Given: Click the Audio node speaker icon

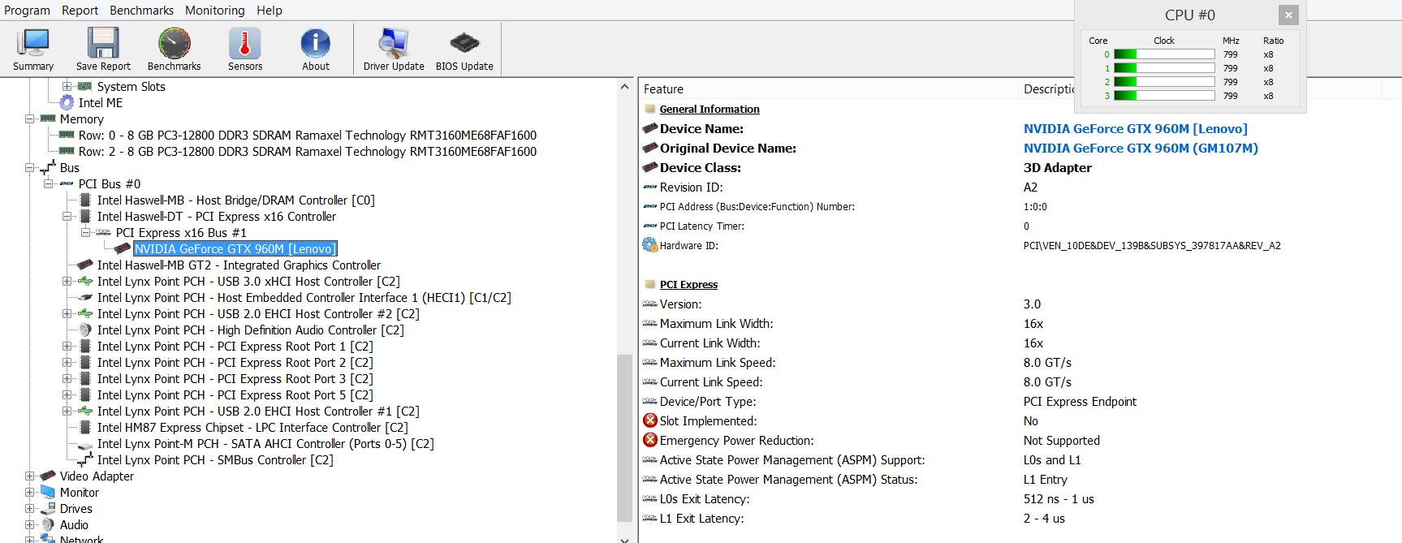Looking at the screenshot, I should pyautogui.click(x=48, y=525).
